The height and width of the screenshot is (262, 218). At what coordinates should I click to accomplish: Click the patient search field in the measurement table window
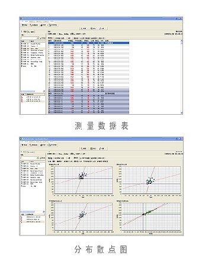click(x=30, y=38)
